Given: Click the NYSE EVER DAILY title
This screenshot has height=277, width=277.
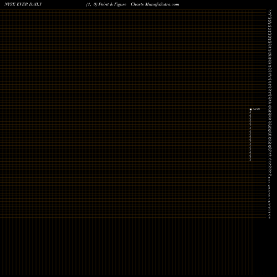Looking at the screenshot, I should coord(23,4).
